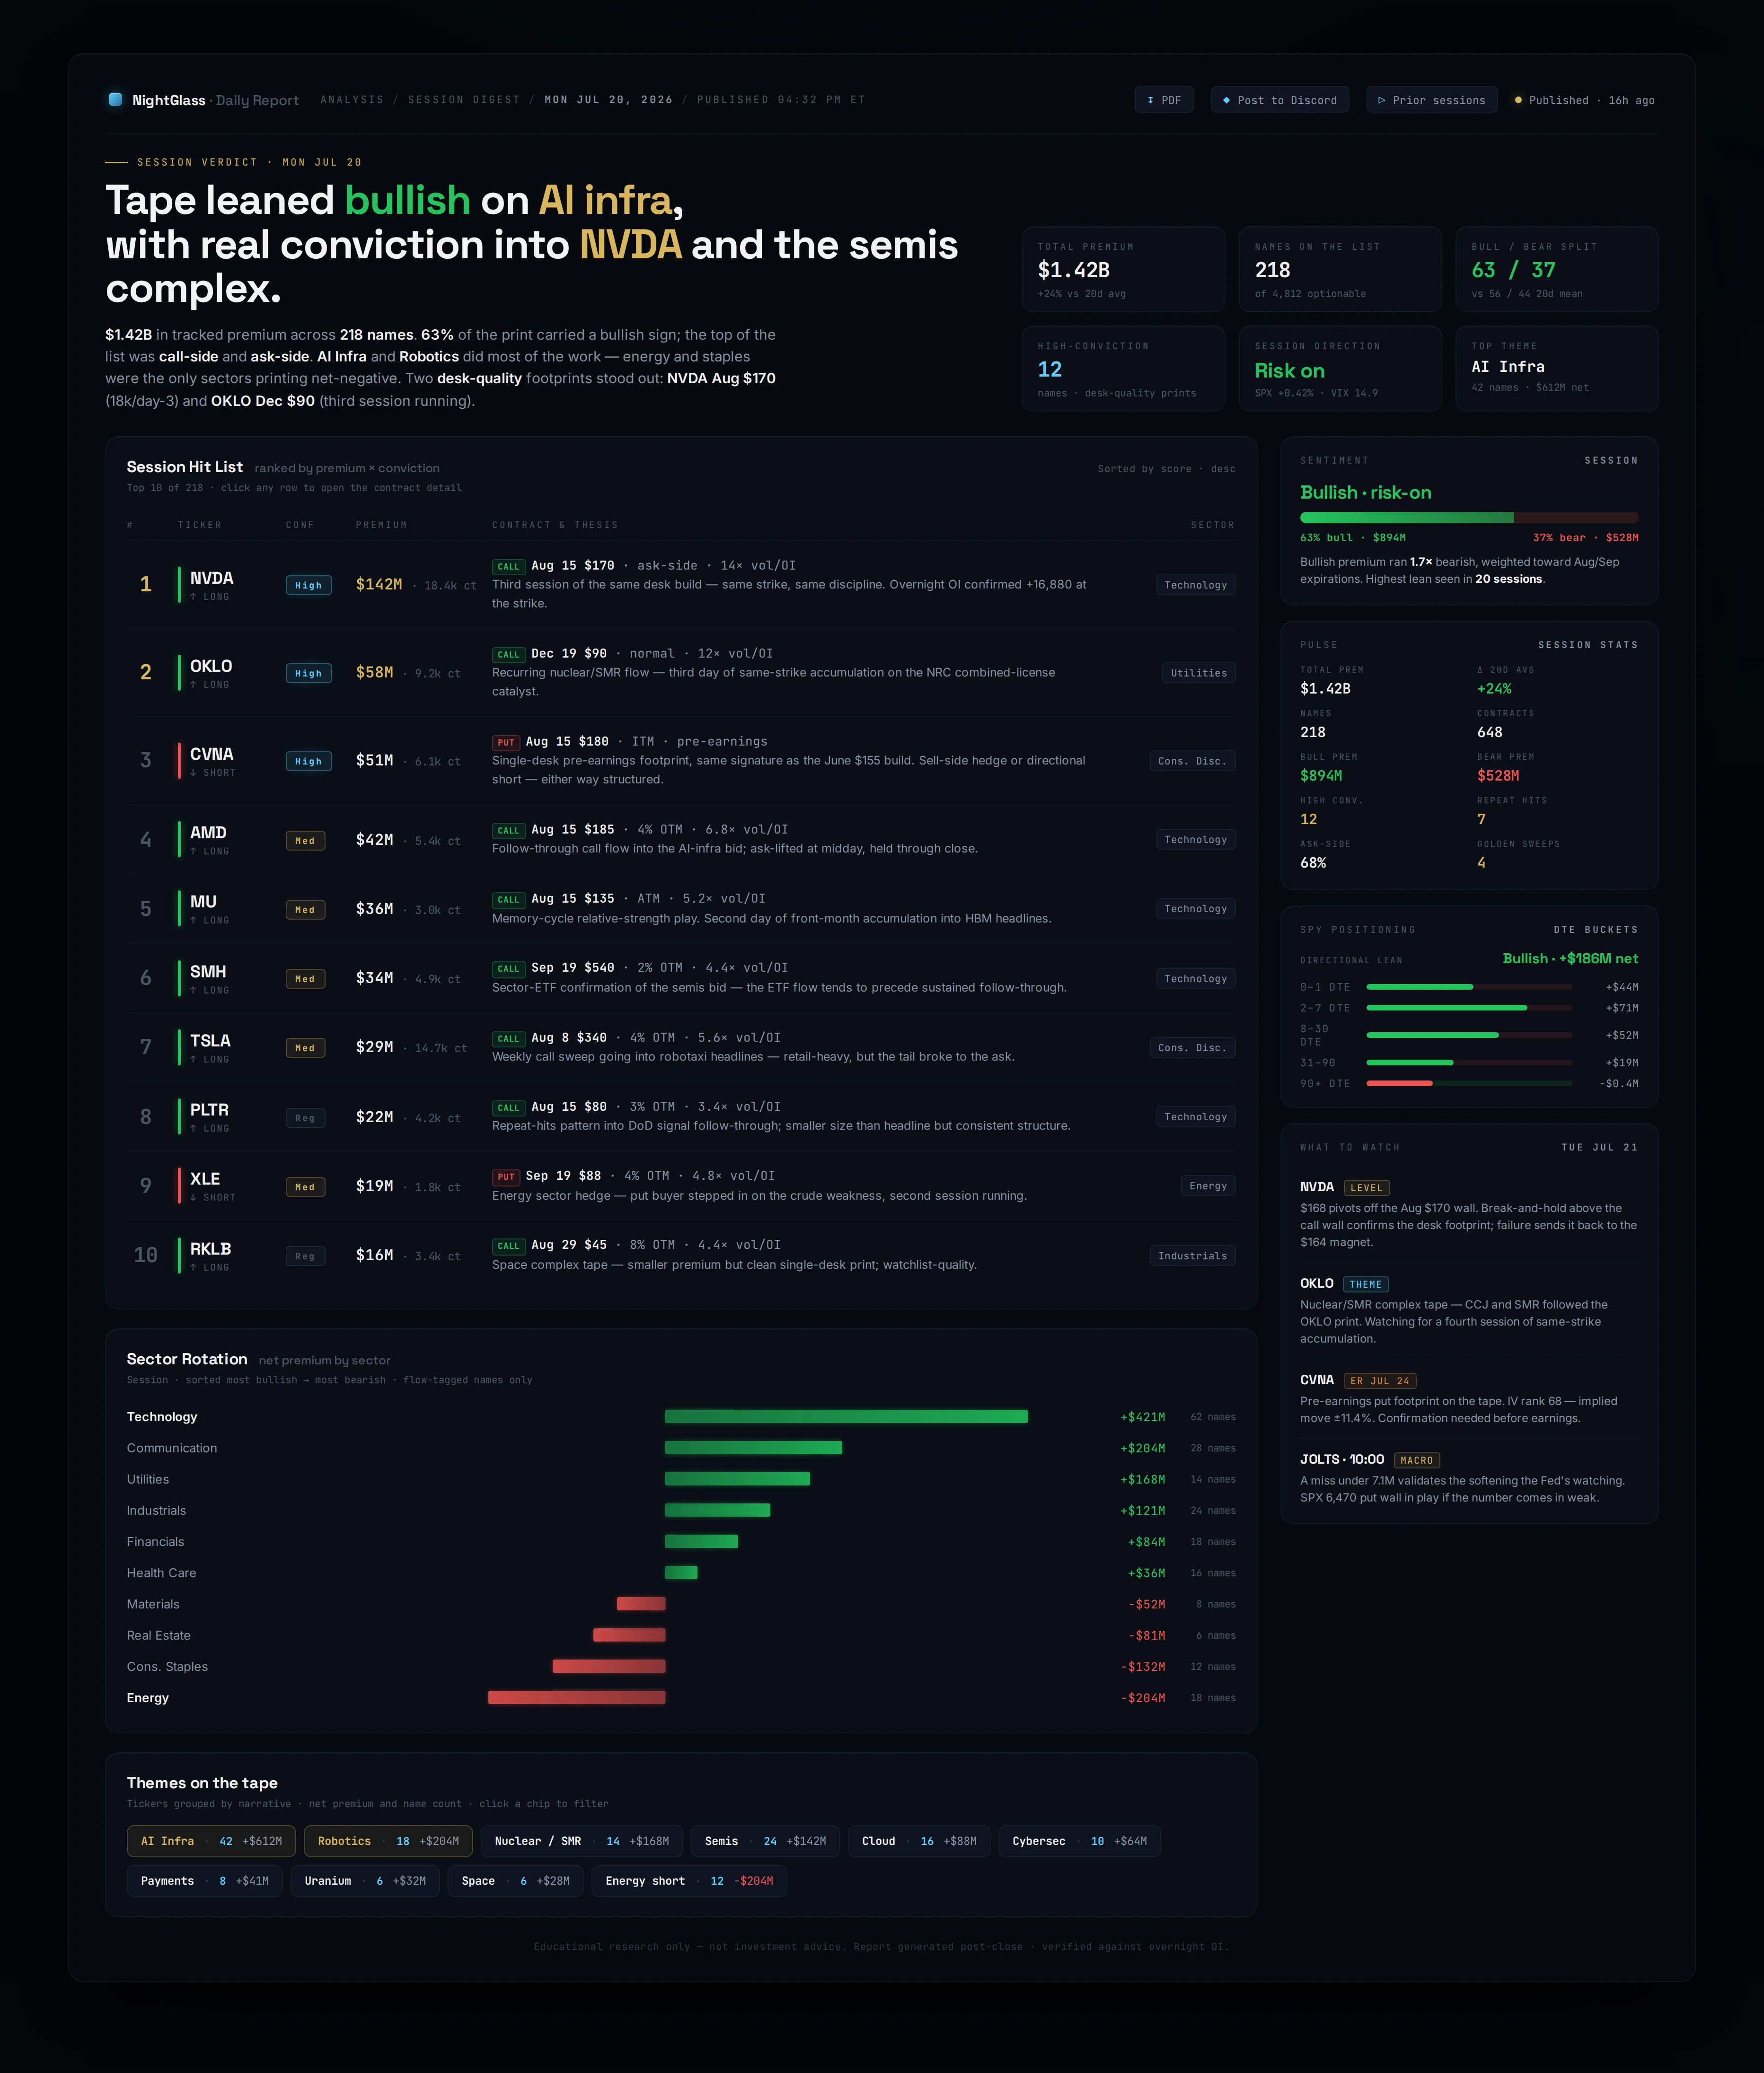
Task: Click the ER JUL 24 tag next to CVNA
Action: coord(1379,1381)
